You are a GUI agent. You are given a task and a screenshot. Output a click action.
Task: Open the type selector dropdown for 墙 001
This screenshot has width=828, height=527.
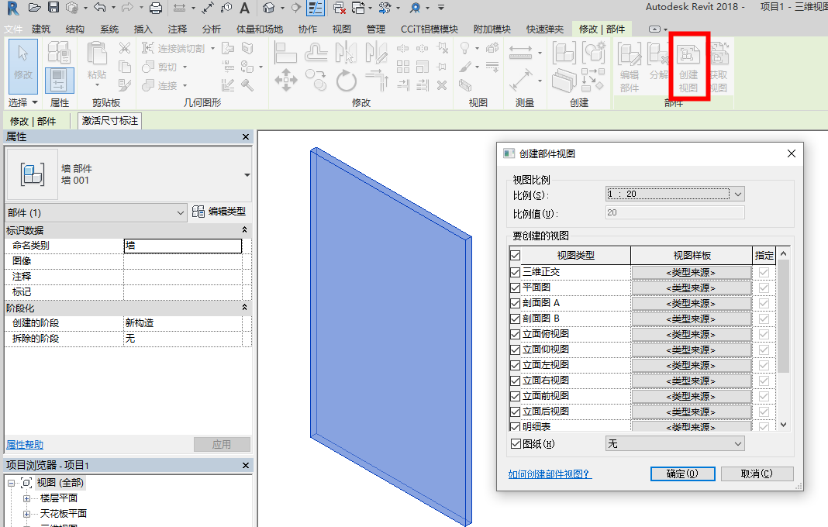(x=247, y=175)
